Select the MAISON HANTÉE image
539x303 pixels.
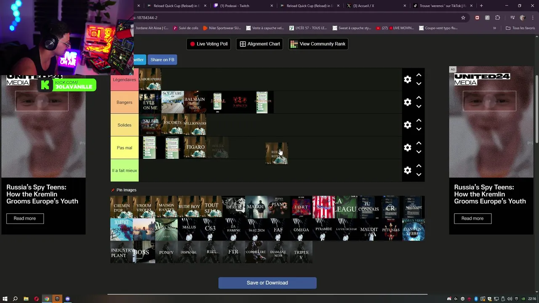pyautogui.click(x=166, y=207)
